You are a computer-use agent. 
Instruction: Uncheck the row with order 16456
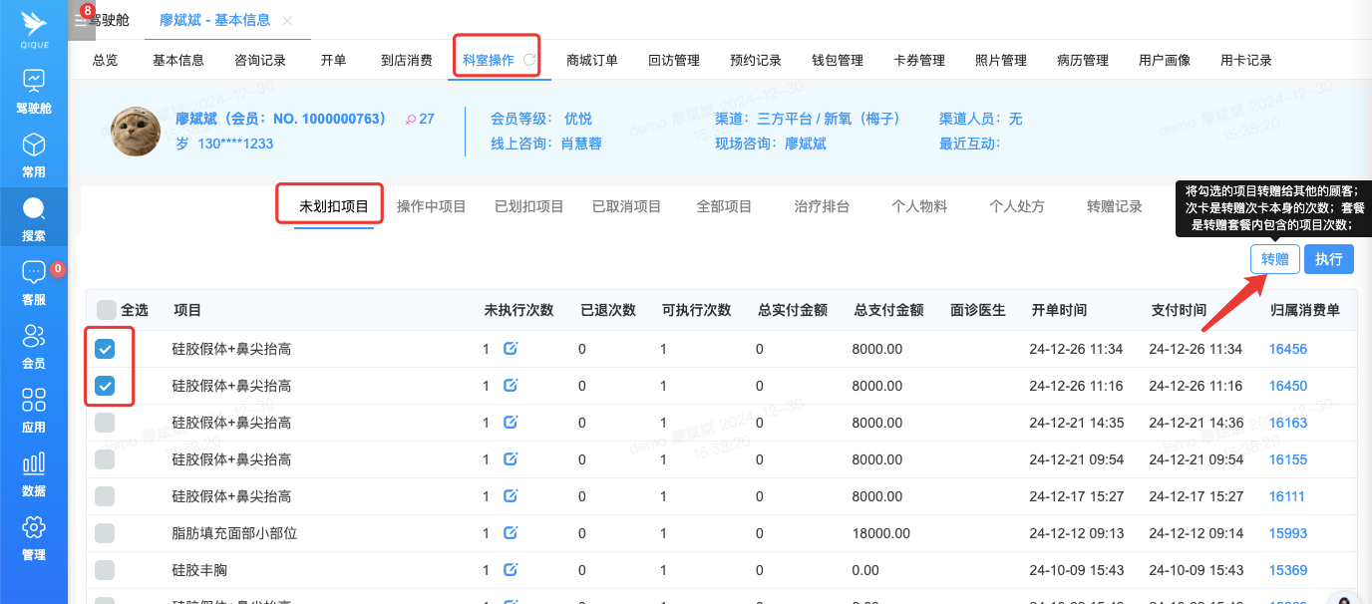click(x=105, y=349)
